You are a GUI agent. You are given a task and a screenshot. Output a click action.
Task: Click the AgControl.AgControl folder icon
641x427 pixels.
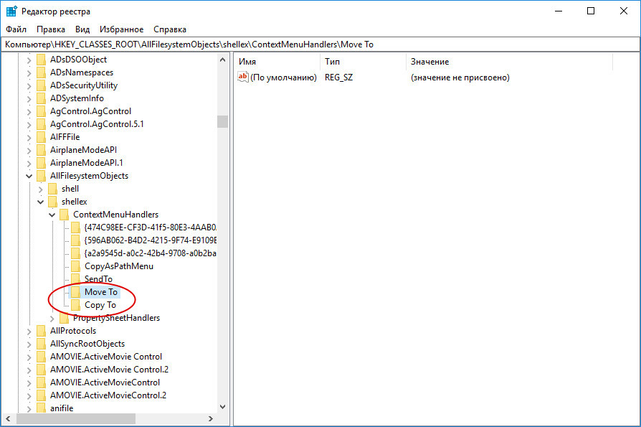click(x=42, y=111)
